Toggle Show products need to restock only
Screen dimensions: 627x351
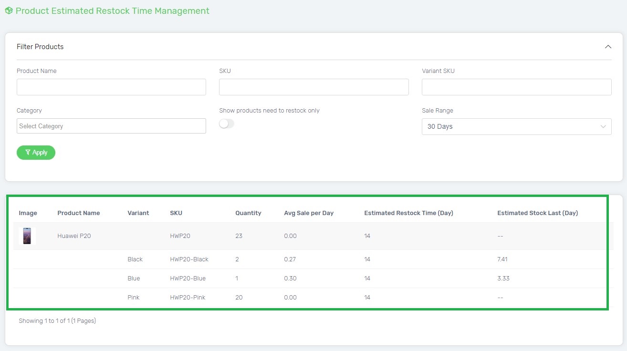(x=227, y=124)
